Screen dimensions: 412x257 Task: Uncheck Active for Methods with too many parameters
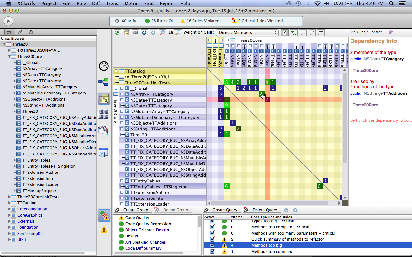(x=212, y=233)
